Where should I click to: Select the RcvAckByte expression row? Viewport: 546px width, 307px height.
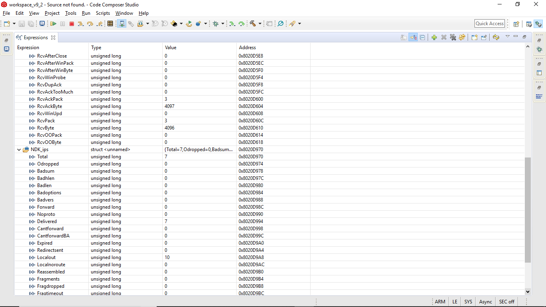point(270,106)
